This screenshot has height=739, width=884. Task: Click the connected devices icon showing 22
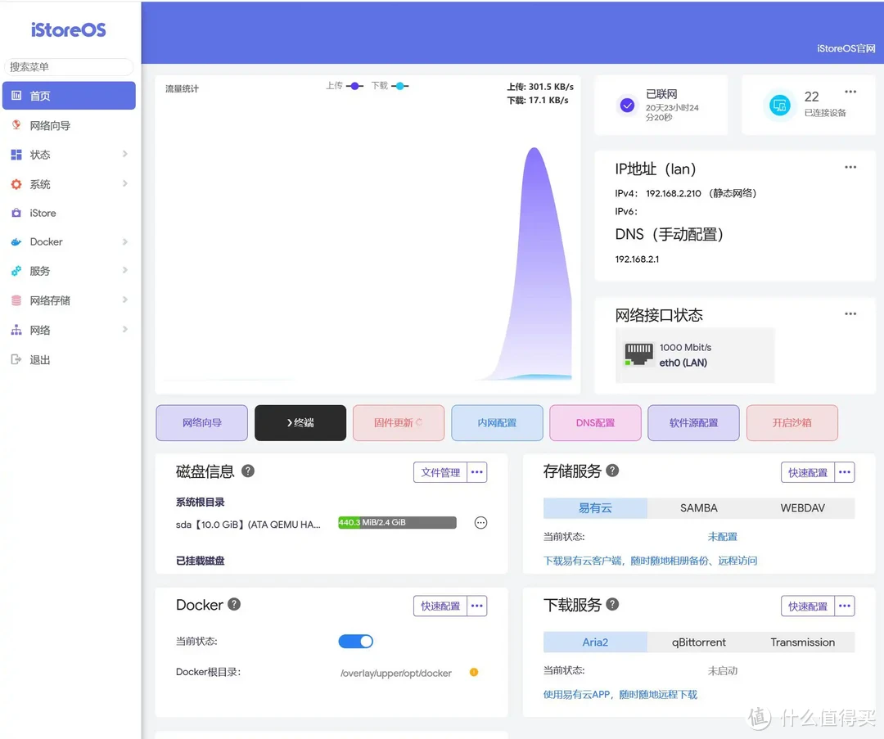pyautogui.click(x=779, y=105)
